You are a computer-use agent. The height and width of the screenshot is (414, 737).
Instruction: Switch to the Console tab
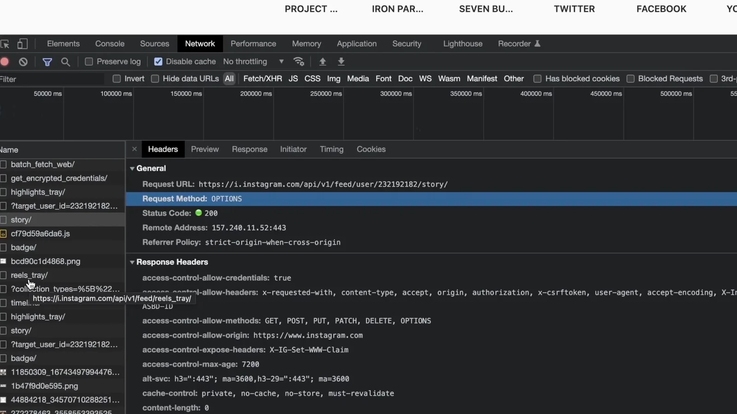[x=110, y=44]
